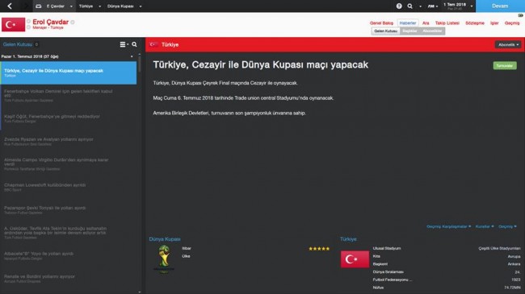The height and width of the screenshot is (294, 525).
Task: Open the Fenerbahçe Volkan Demirel news item
Action: (69, 96)
